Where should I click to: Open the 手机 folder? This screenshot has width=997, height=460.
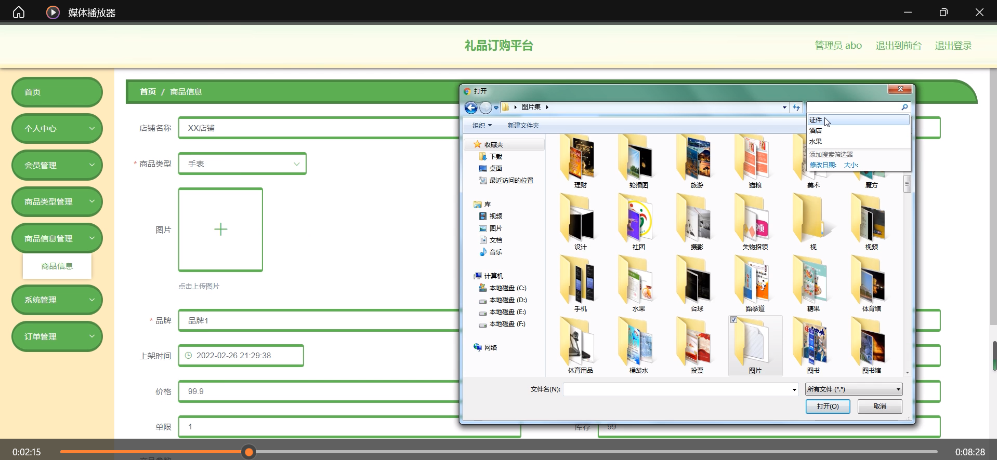(580, 284)
